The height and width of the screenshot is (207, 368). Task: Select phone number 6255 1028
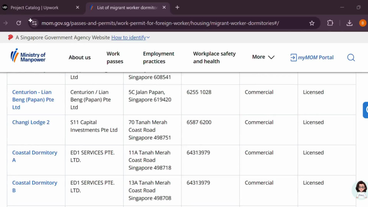pyautogui.click(x=199, y=92)
